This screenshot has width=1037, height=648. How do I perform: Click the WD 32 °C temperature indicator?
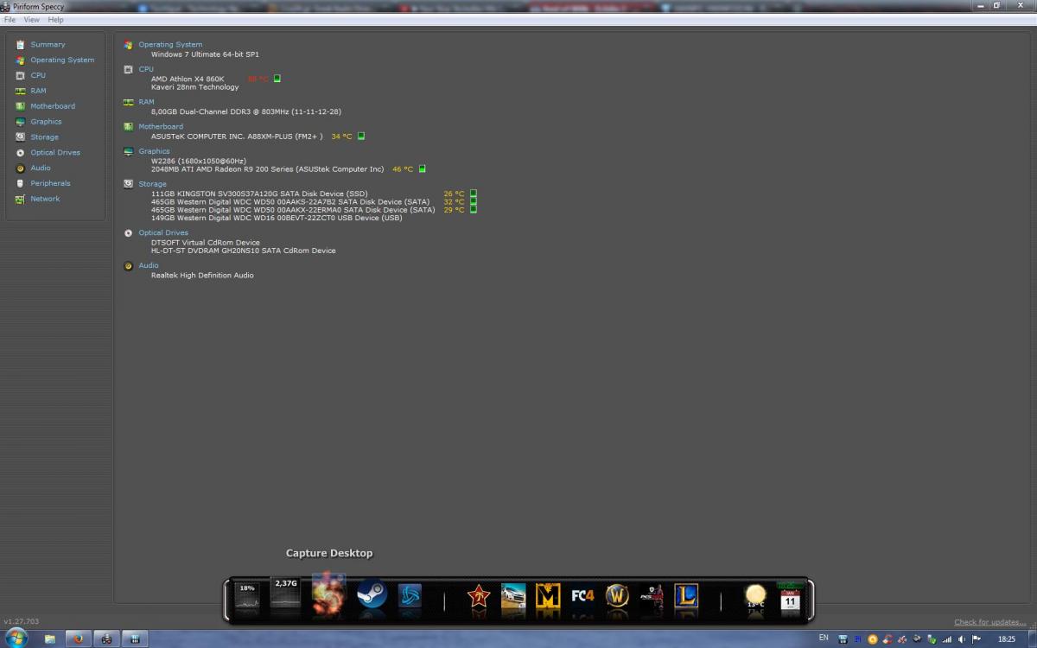coord(474,201)
